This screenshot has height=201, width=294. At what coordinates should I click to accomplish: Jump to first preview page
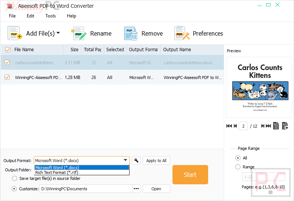[229, 126]
